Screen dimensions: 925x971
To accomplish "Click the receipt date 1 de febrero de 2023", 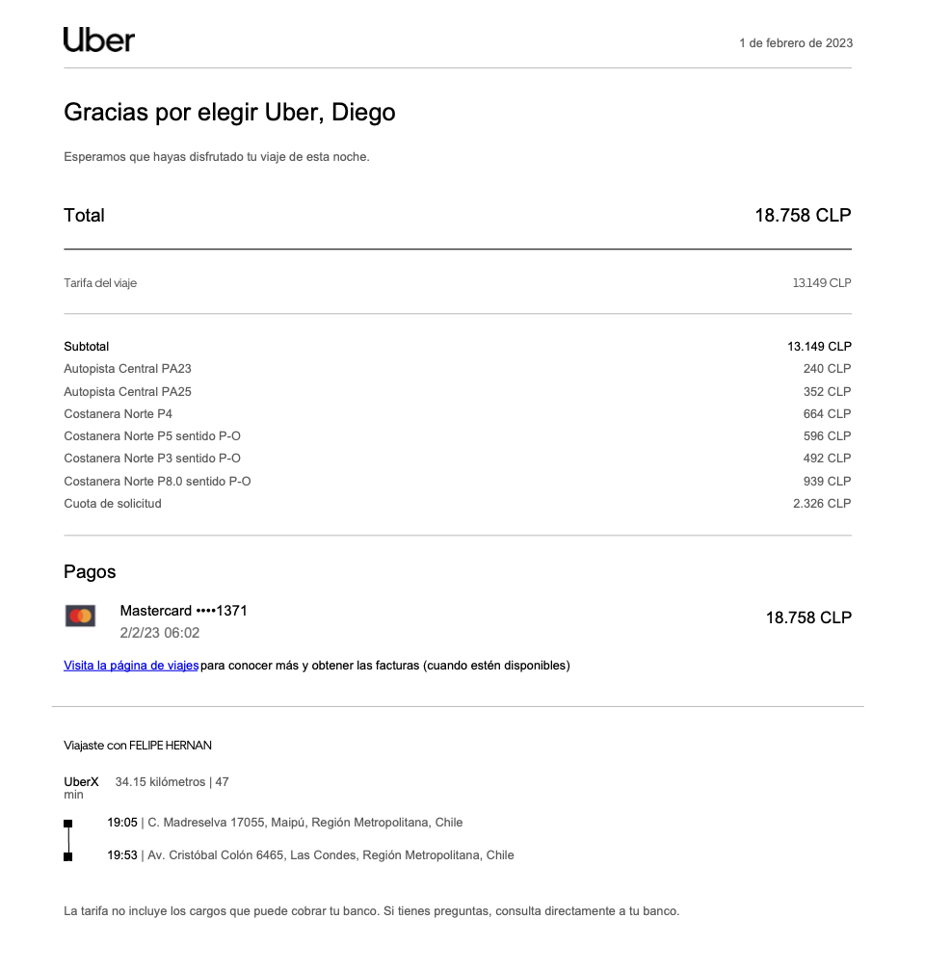I will pos(795,43).
